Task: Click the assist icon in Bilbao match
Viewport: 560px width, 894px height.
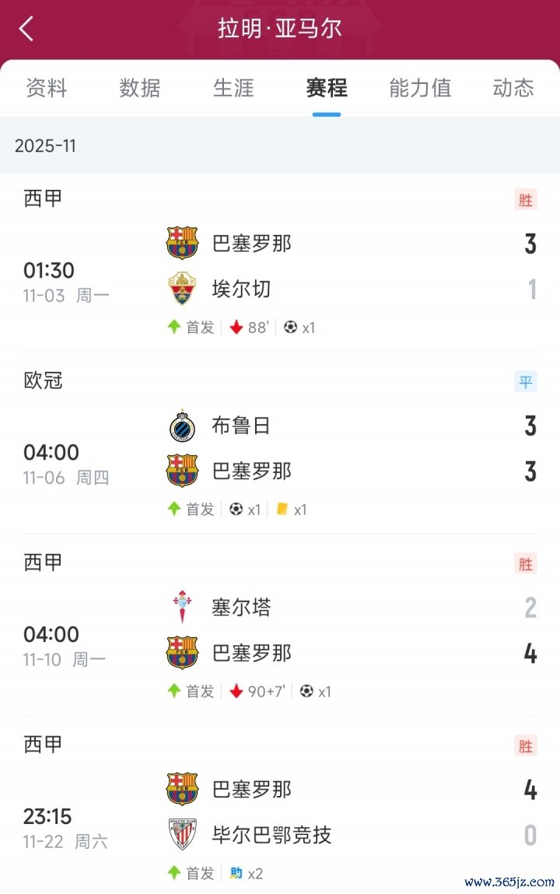Action: click(236, 873)
